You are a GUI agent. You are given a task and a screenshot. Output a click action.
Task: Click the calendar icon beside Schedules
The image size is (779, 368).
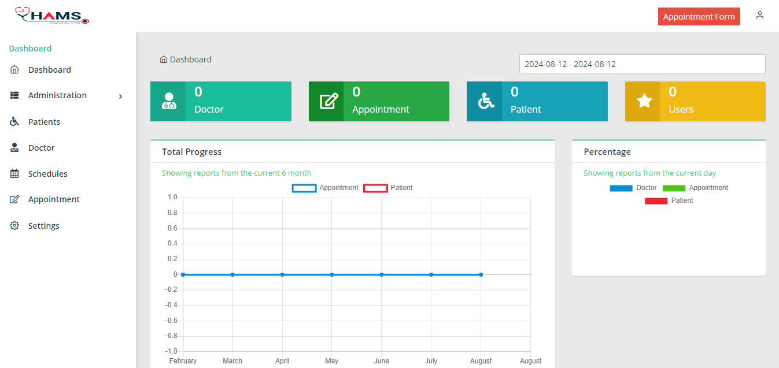pos(15,173)
